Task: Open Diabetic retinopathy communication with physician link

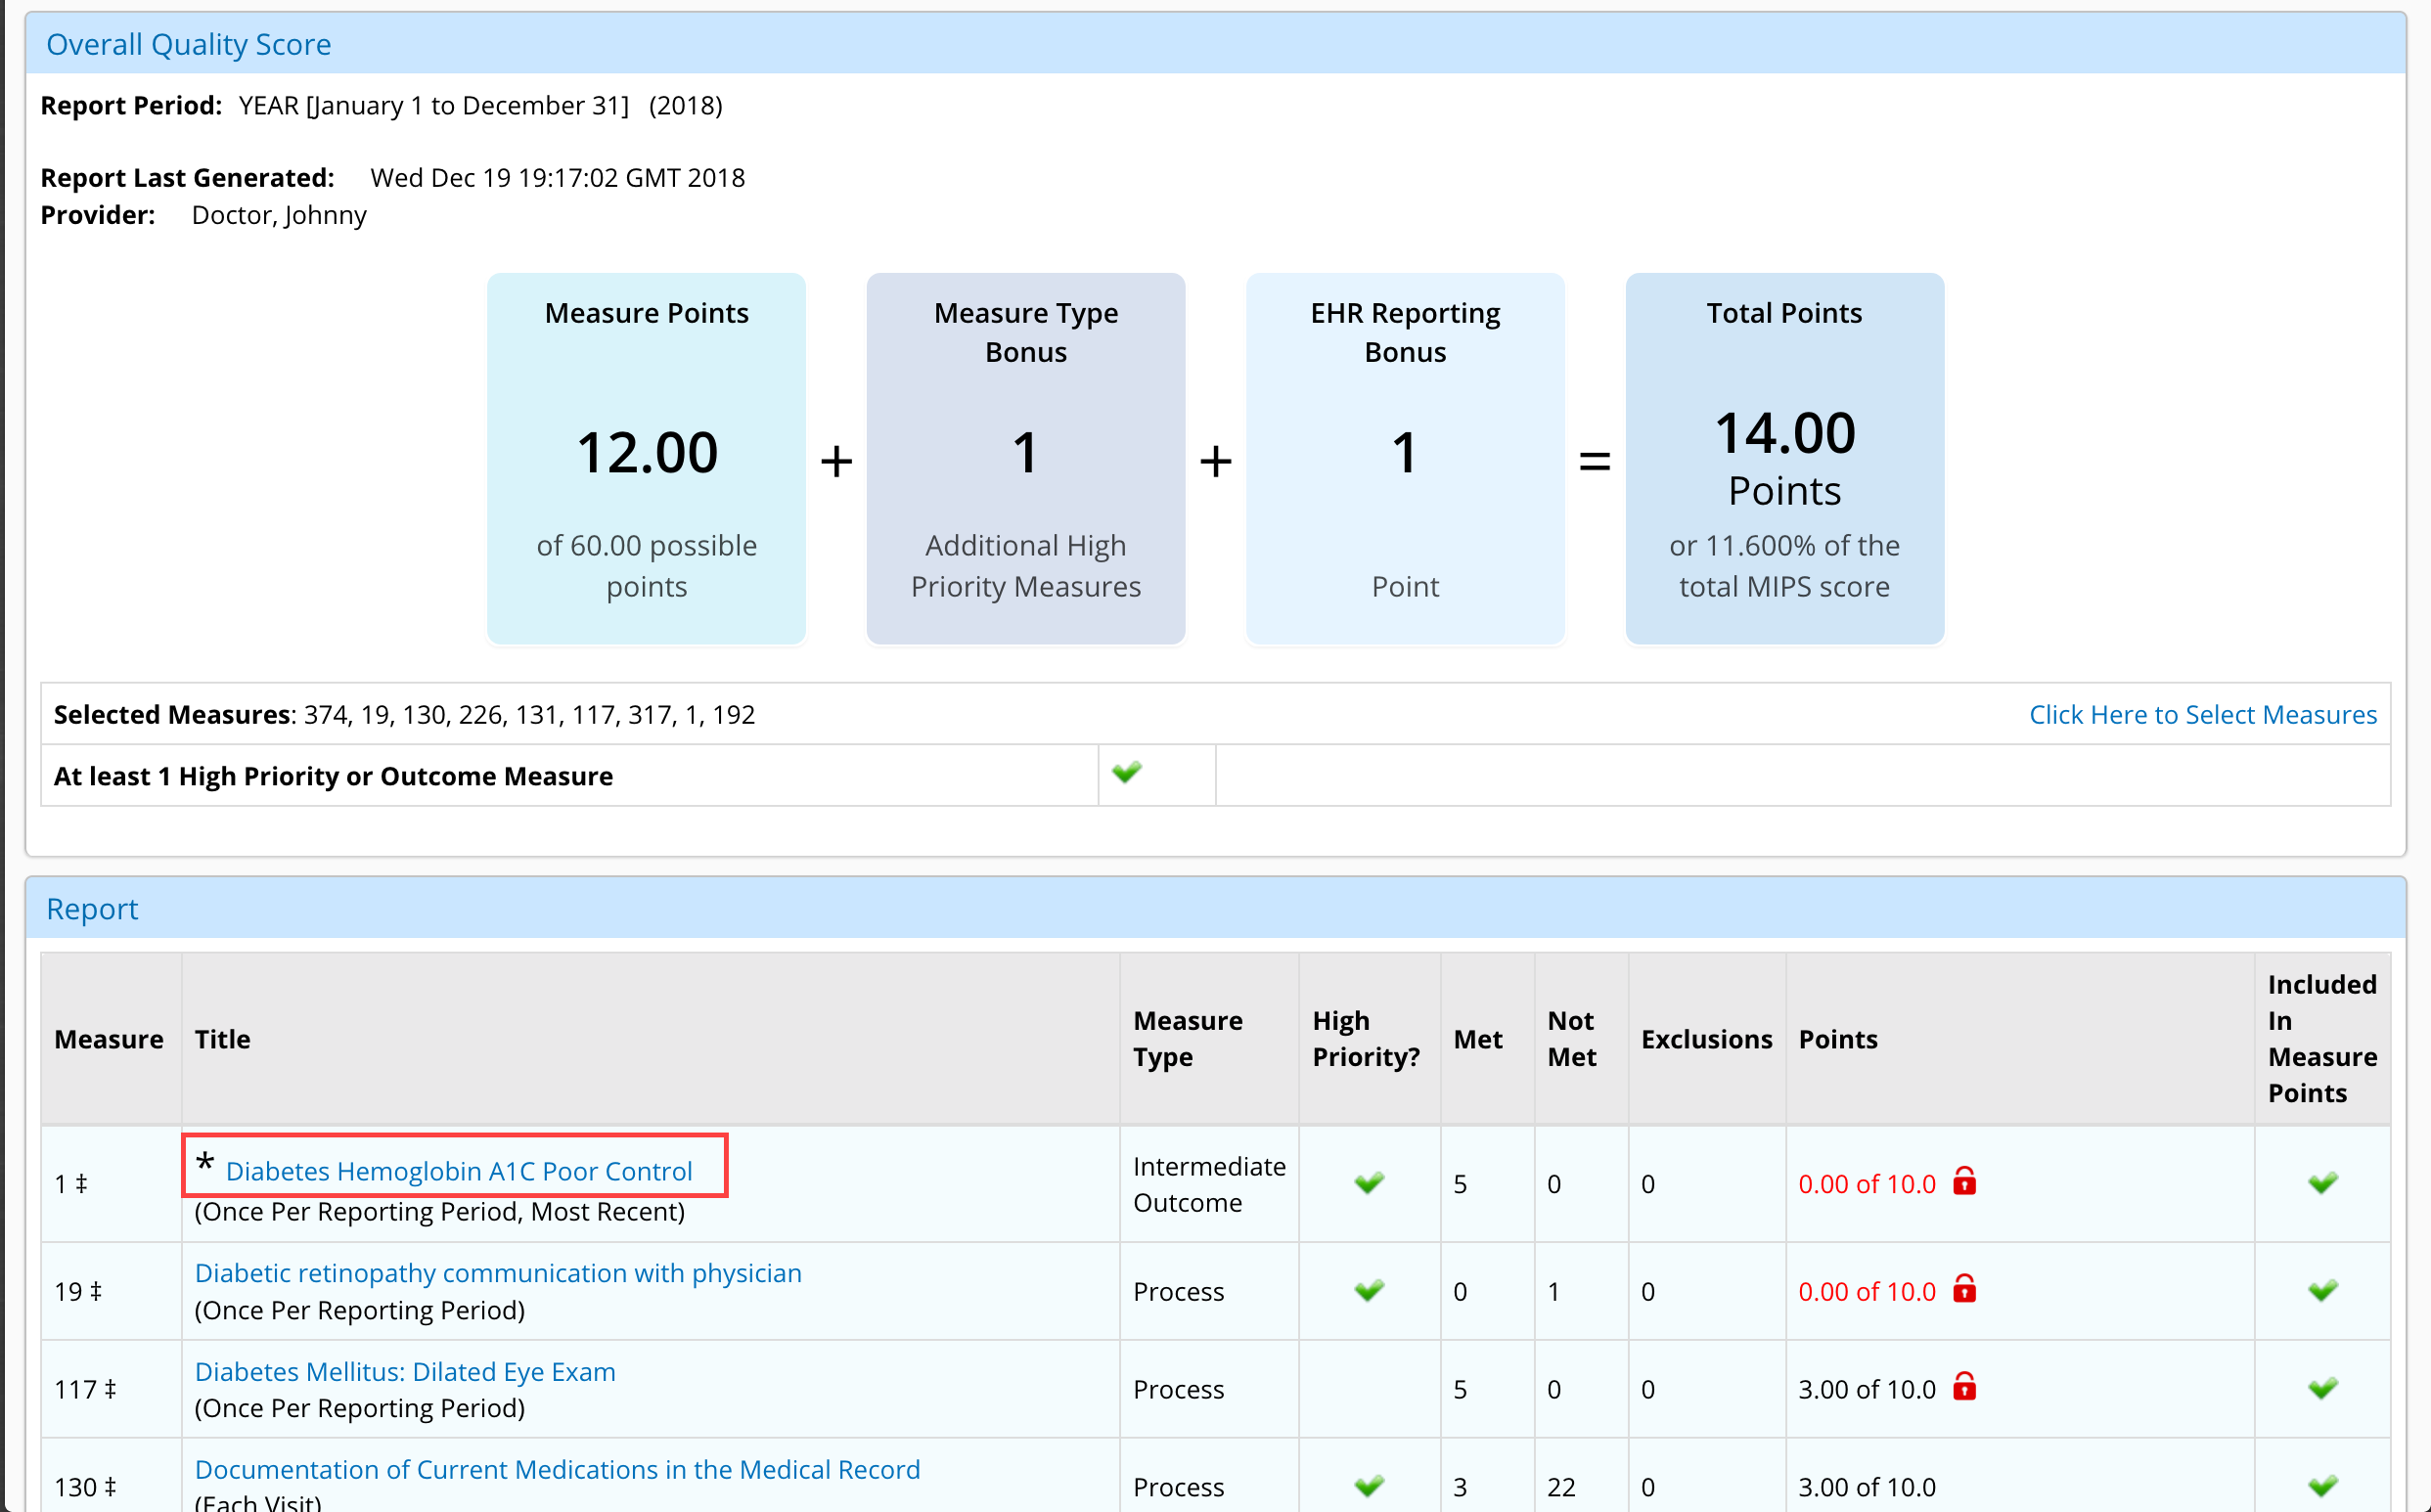Action: (x=498, y=1273)
